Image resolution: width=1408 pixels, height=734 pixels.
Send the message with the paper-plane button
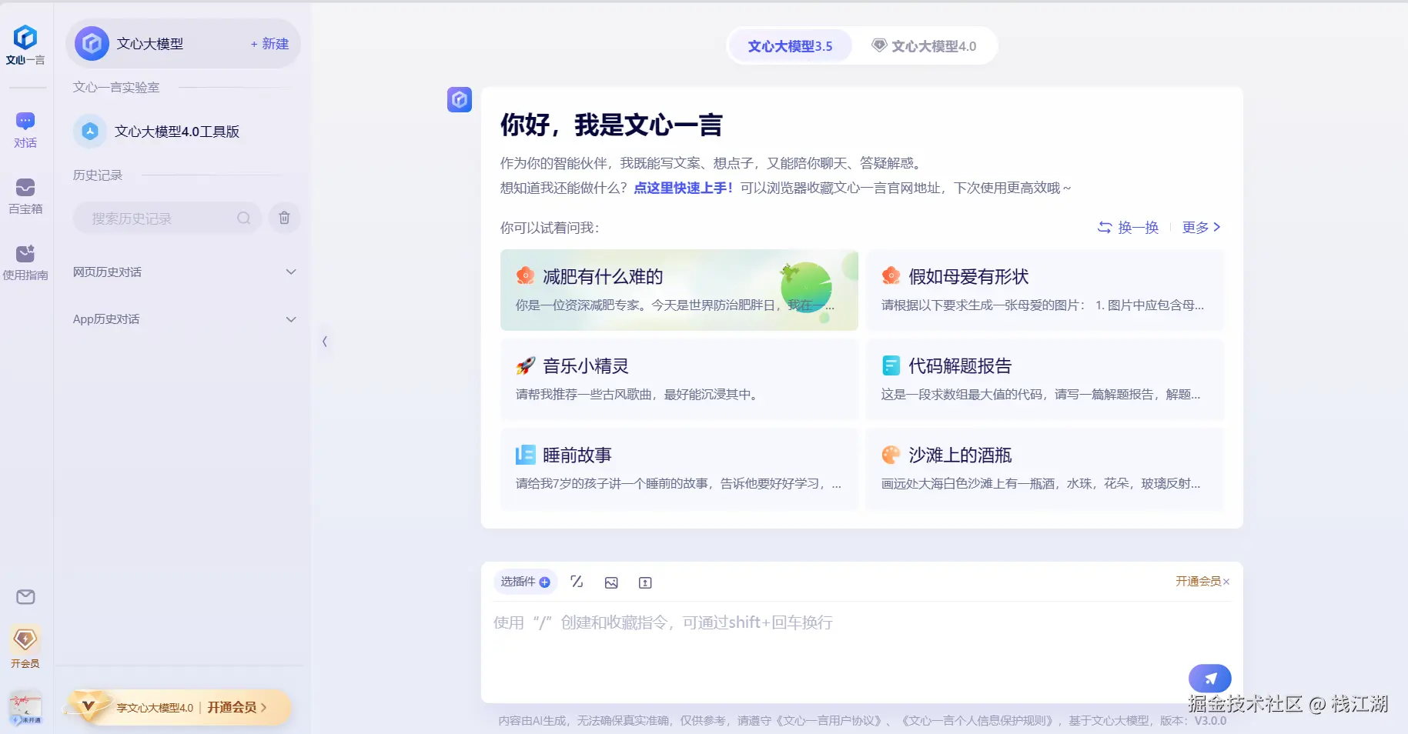click(x=1210, y=678)
